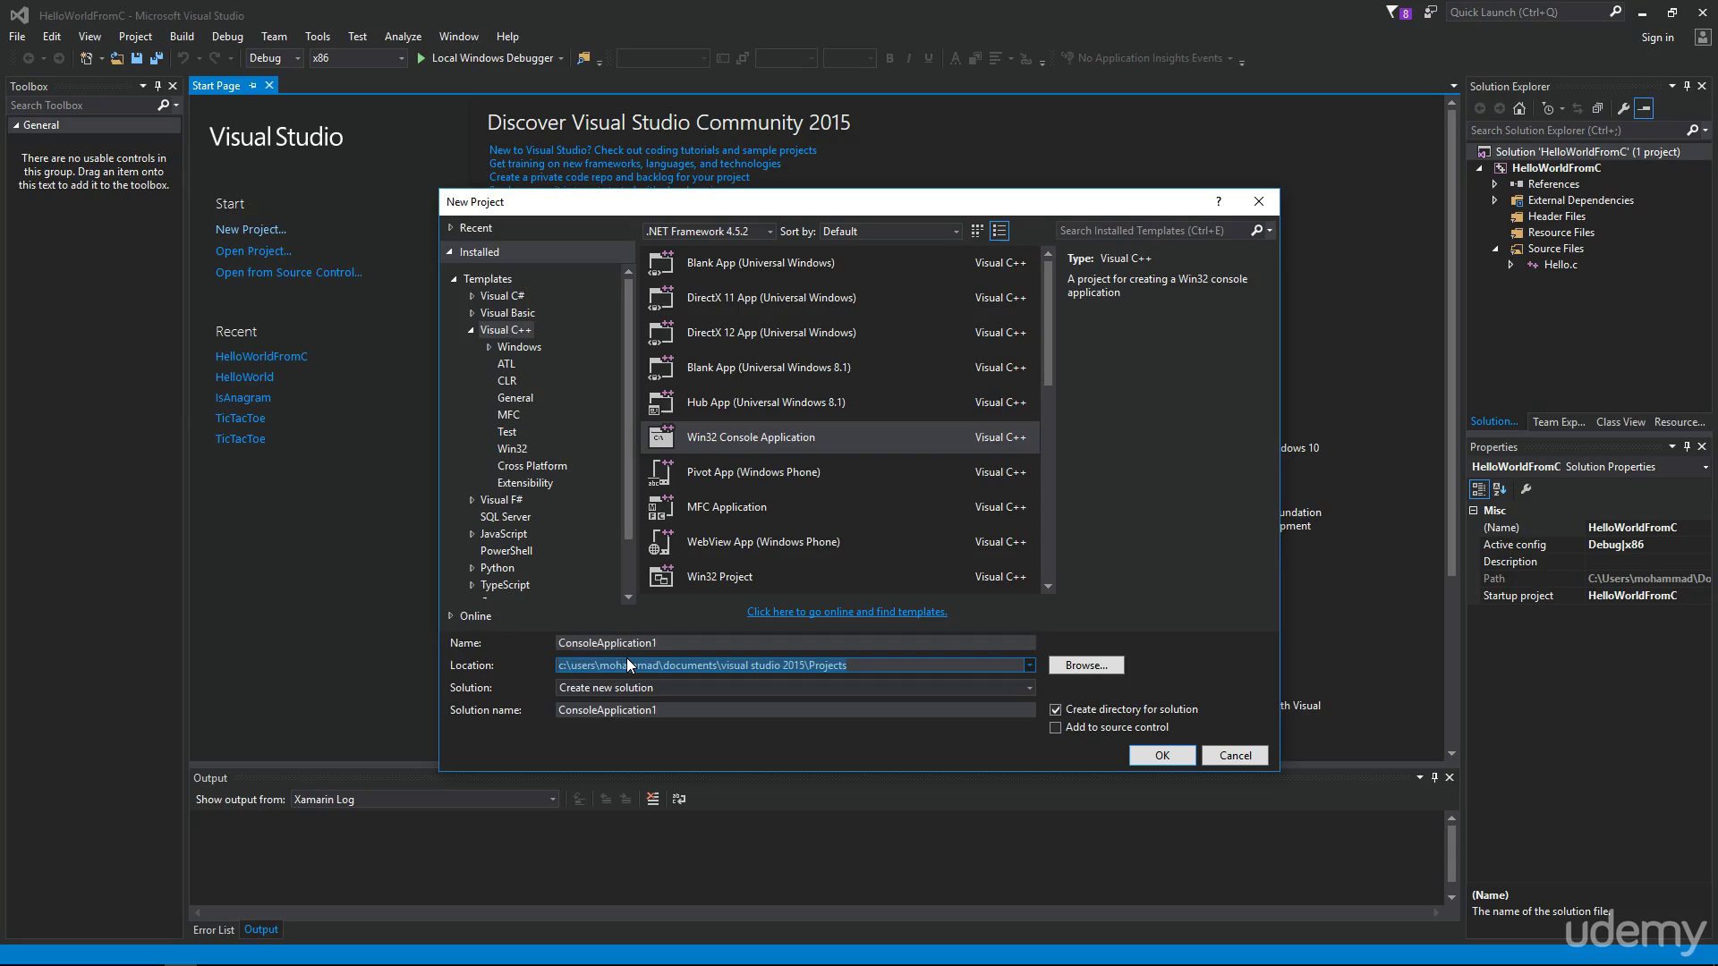Click Alphabetical sort icon in Properties panel
This screenshot has width=1718, height=966.
click(1500, 489)
